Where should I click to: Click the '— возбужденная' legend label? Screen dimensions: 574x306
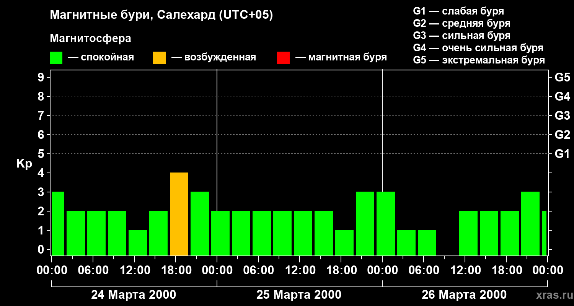pos(214,58)
